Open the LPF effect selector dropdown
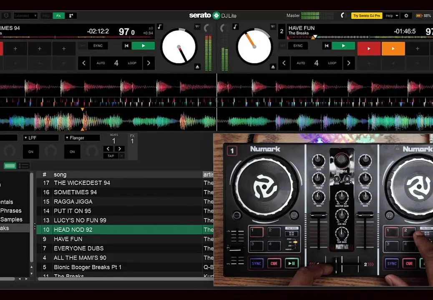The width and height of the screenshot is (433, 300). pos(41,137)
